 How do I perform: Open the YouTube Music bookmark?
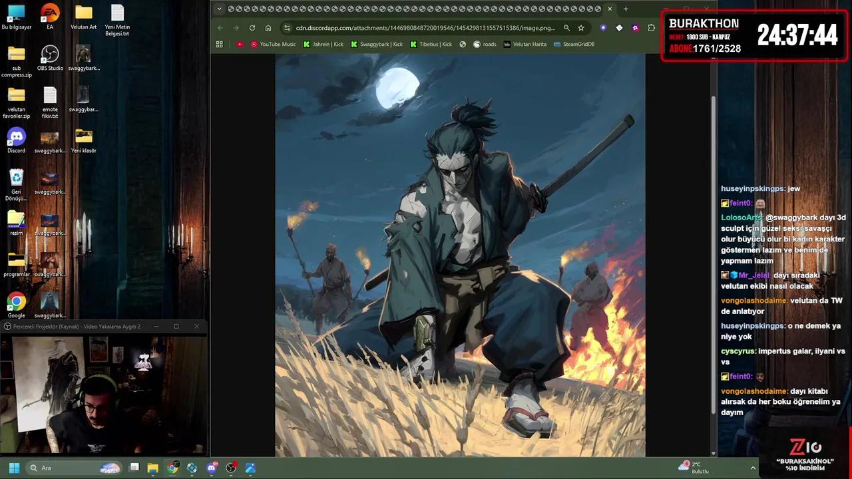[274, 45]
